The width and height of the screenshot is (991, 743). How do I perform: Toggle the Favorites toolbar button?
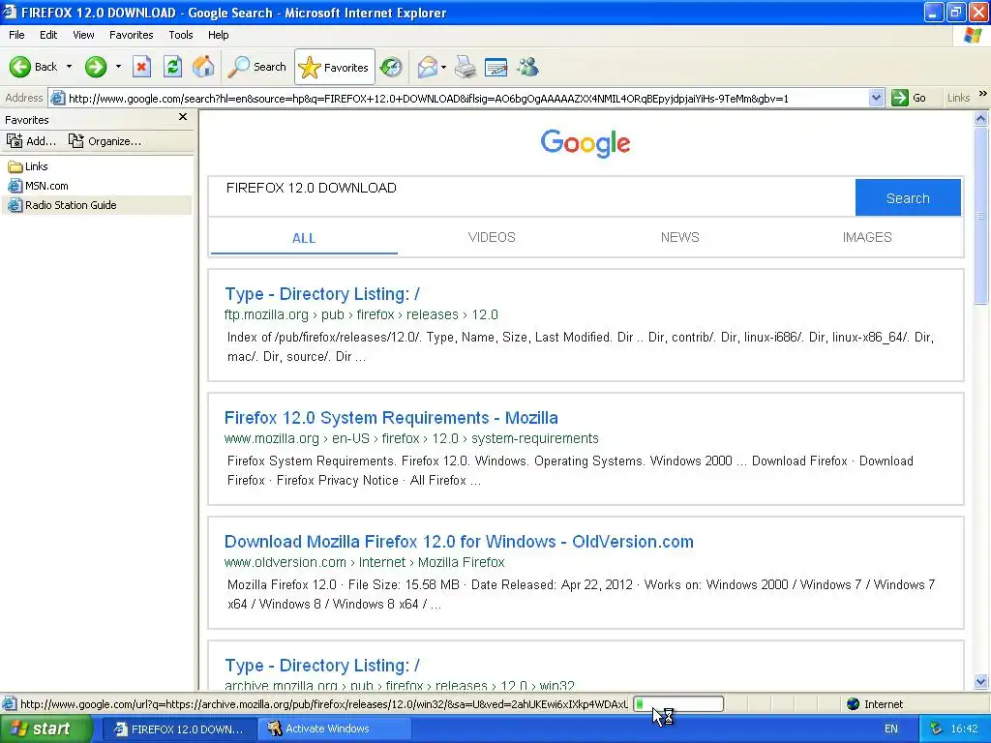(x=334, y=67)
